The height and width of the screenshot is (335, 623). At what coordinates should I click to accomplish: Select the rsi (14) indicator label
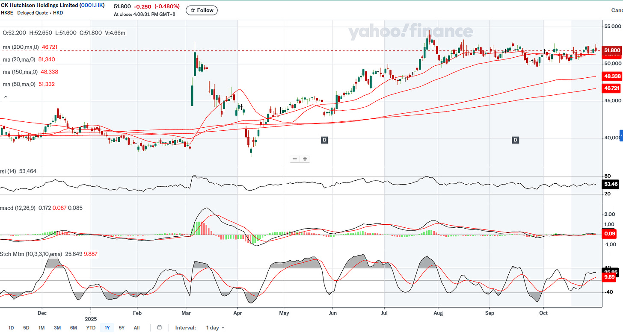click(9, 171)
